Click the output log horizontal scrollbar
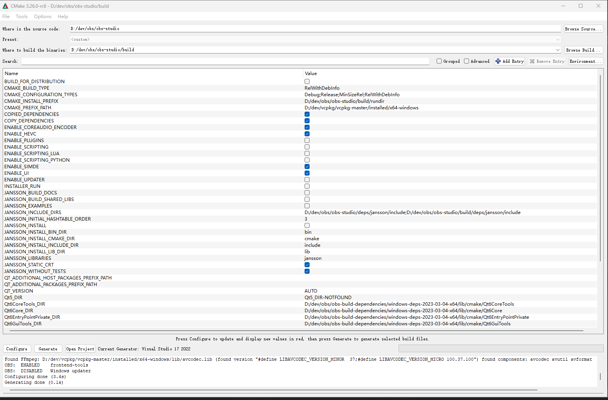Viewport: 608px width, 400px height. pos(273,390)
